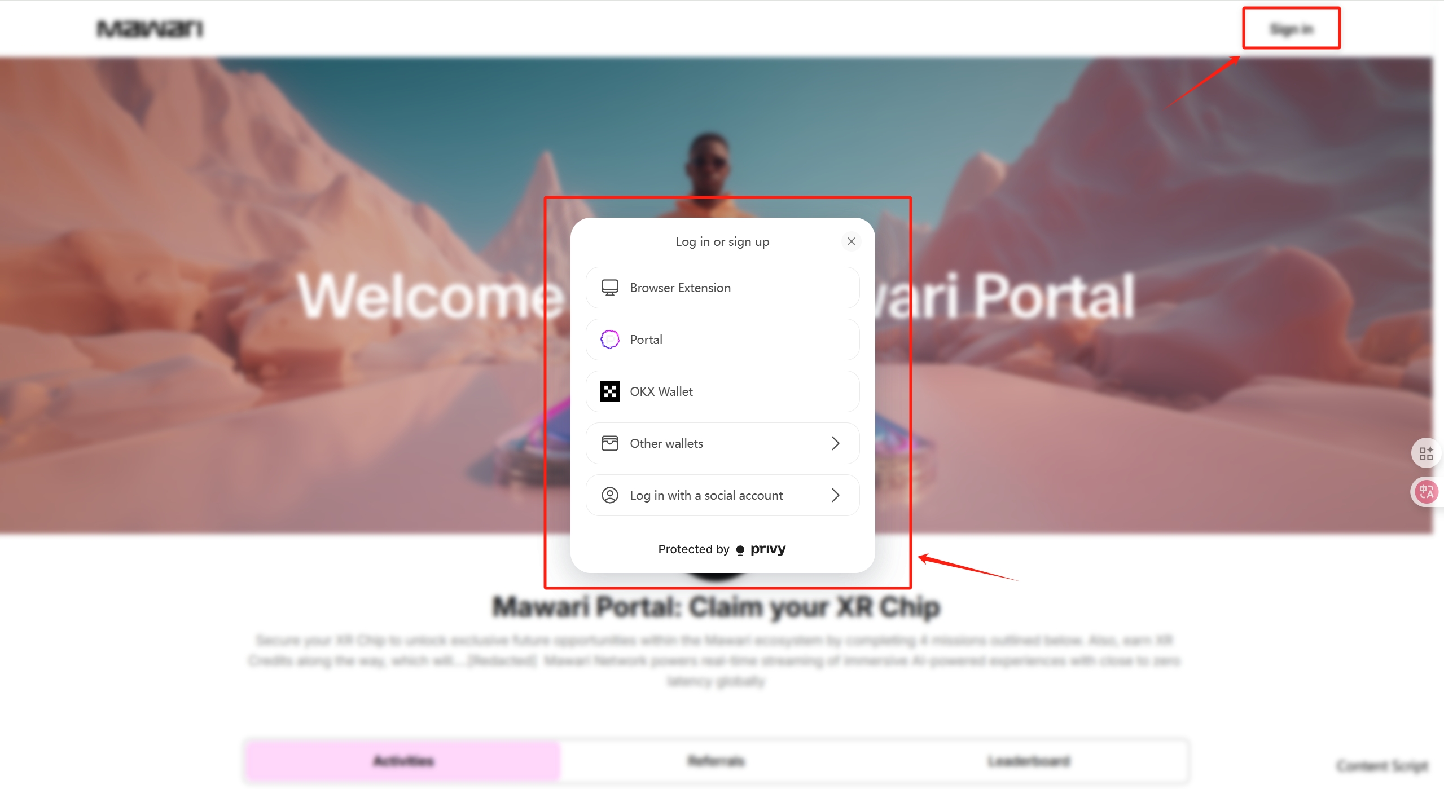Click the Browser Extension monitor icon
The width and height of the screenshot is (1444, 789).
[609, 288]
